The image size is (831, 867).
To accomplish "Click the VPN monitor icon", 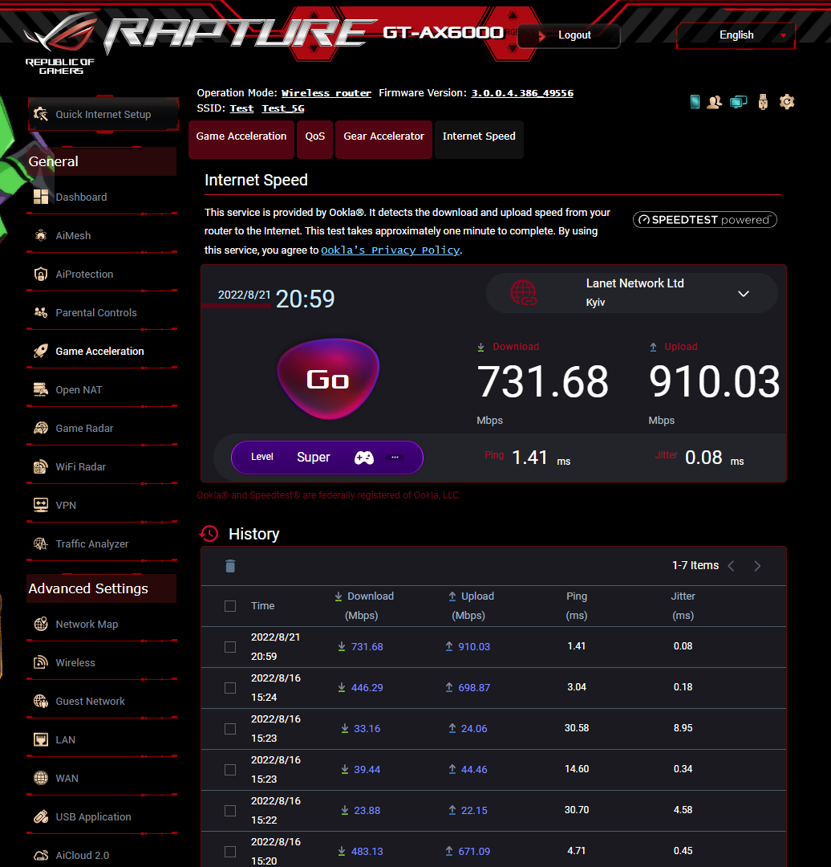I will tap(41, 505).
